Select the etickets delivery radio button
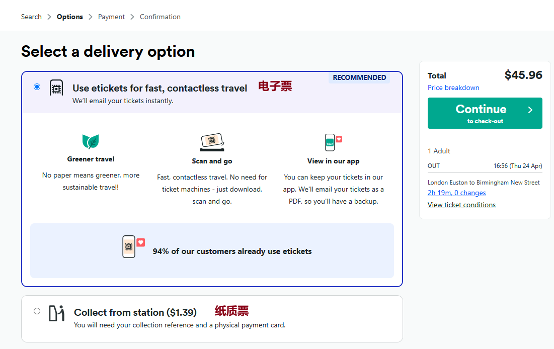 (x=37, y=87)
